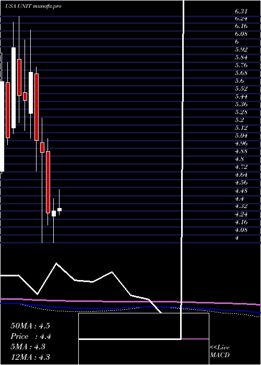The height and width of the screenshot is (365, 261).
Task: Click the 4.64 price axis label
Action: pos(241,175)
